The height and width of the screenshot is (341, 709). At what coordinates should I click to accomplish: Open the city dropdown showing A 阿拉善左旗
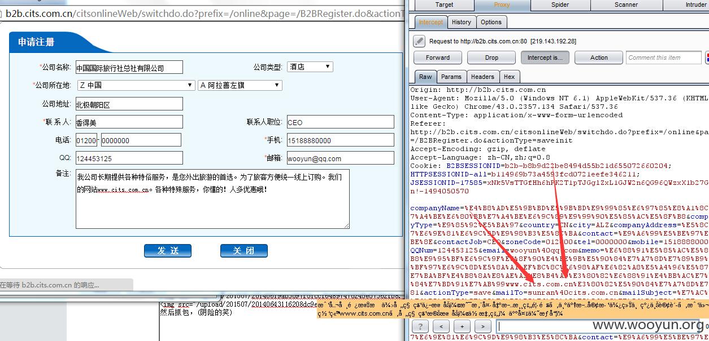240,85
